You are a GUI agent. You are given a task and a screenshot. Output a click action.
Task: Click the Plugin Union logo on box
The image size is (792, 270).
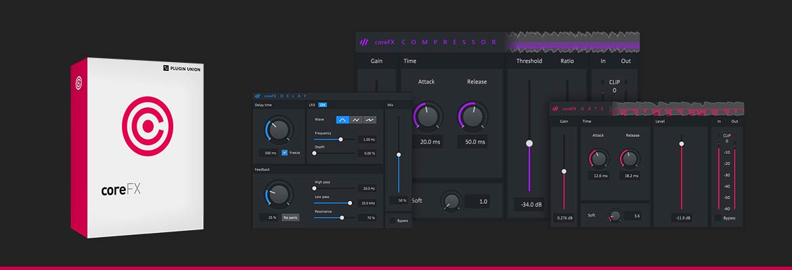coord(182,68)
